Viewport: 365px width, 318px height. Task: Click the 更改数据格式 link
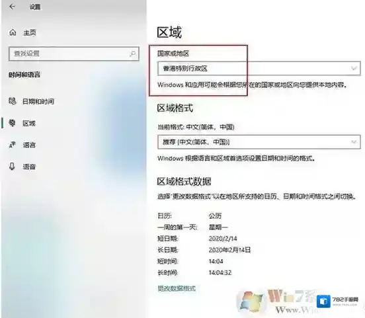pyautogui.click(x=177, y=288)
